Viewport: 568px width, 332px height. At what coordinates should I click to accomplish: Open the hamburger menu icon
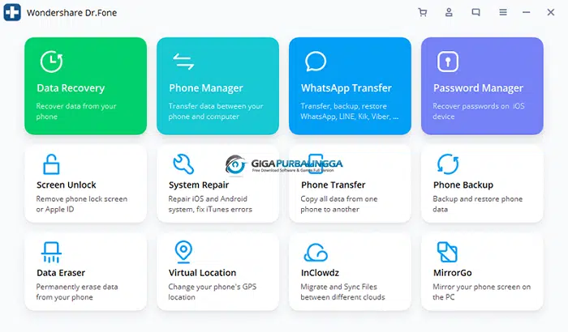coord(503,12)
